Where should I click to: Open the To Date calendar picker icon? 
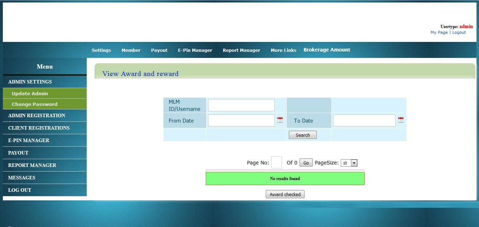coord(400,120)
